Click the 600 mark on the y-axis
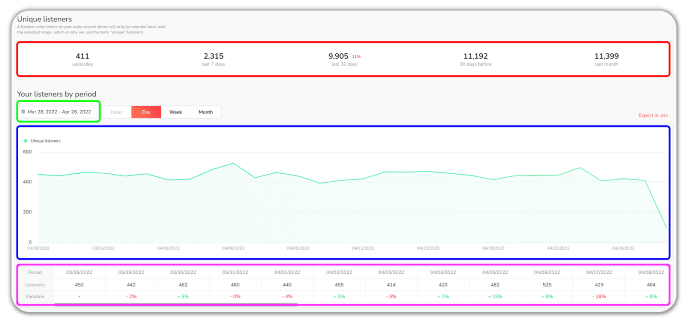Viewport: 684px width, 324px height. (x=27, y=152)
